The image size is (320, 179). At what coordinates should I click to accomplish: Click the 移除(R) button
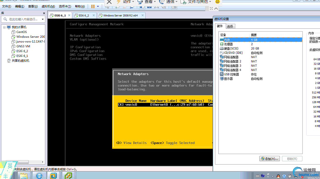(292, 159)
